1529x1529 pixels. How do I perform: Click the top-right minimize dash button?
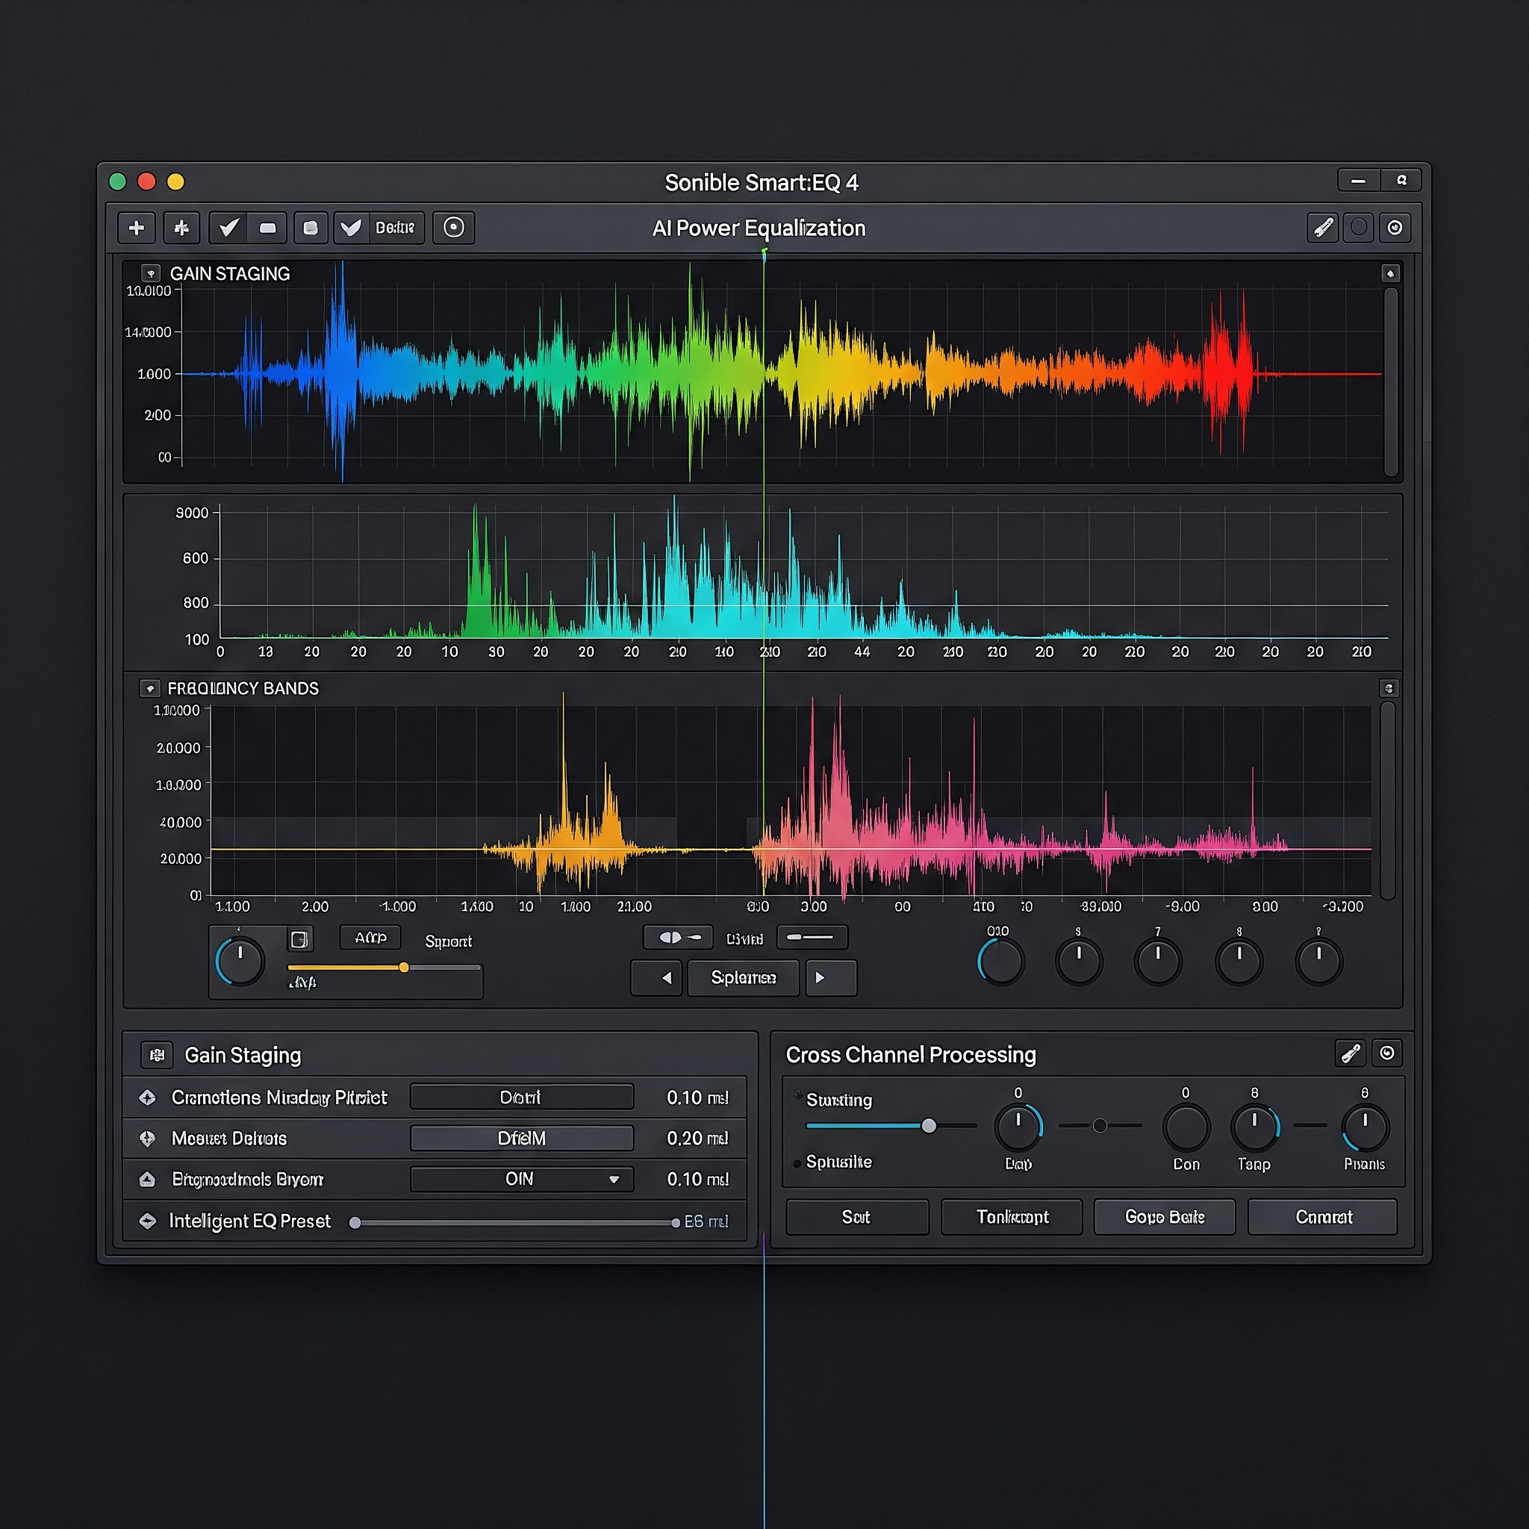pyautogui.click(x=1359, y=181)
